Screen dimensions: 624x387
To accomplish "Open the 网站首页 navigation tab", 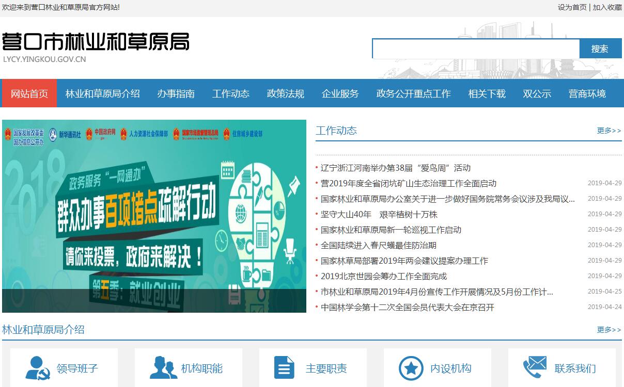I will (29, 93).
